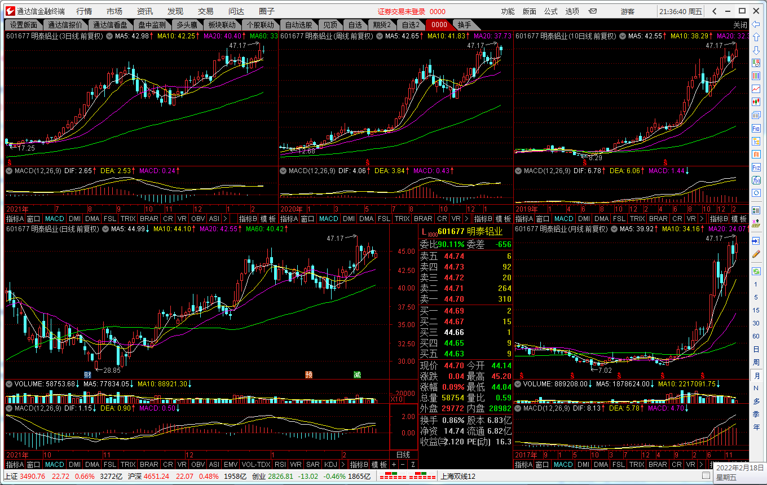Click the X10 volume scale label

397,399
